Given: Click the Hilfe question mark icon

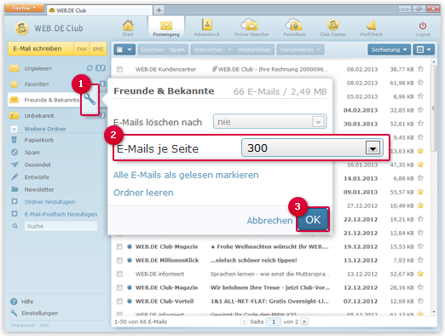Looking at the screenshot, I should tap(14, 301).
